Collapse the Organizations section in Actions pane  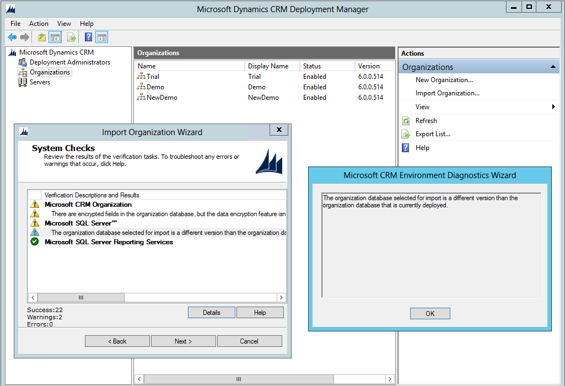[553, 67]
